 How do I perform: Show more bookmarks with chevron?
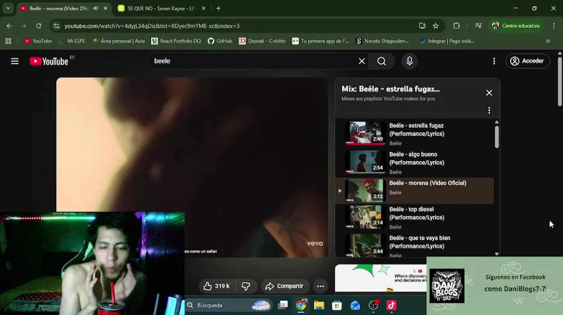pos(548,41)
